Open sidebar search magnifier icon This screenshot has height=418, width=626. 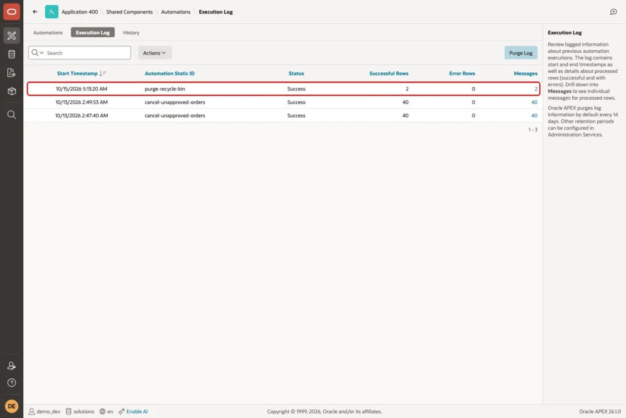12,115
